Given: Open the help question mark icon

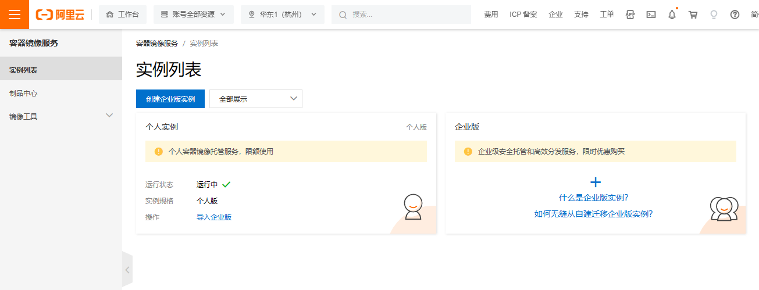Looking at the screenshot, I should 735,15.
